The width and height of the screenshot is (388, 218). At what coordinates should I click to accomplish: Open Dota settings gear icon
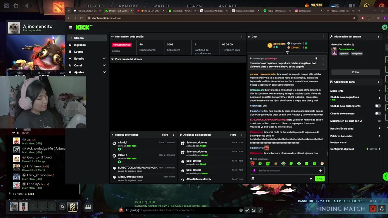(x=16, y=5)
